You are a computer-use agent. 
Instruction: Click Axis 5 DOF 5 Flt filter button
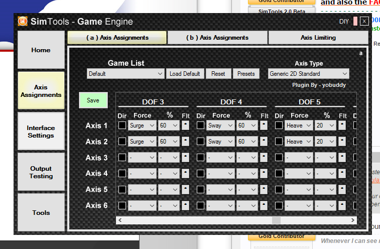coord(342,189)
